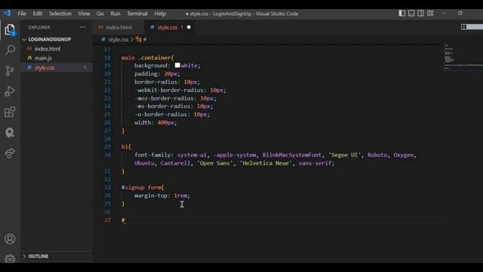Click the breadcrumb symbol icon after style.css
The height and width of the screenshot is (272, 483).
click(139, 39)
